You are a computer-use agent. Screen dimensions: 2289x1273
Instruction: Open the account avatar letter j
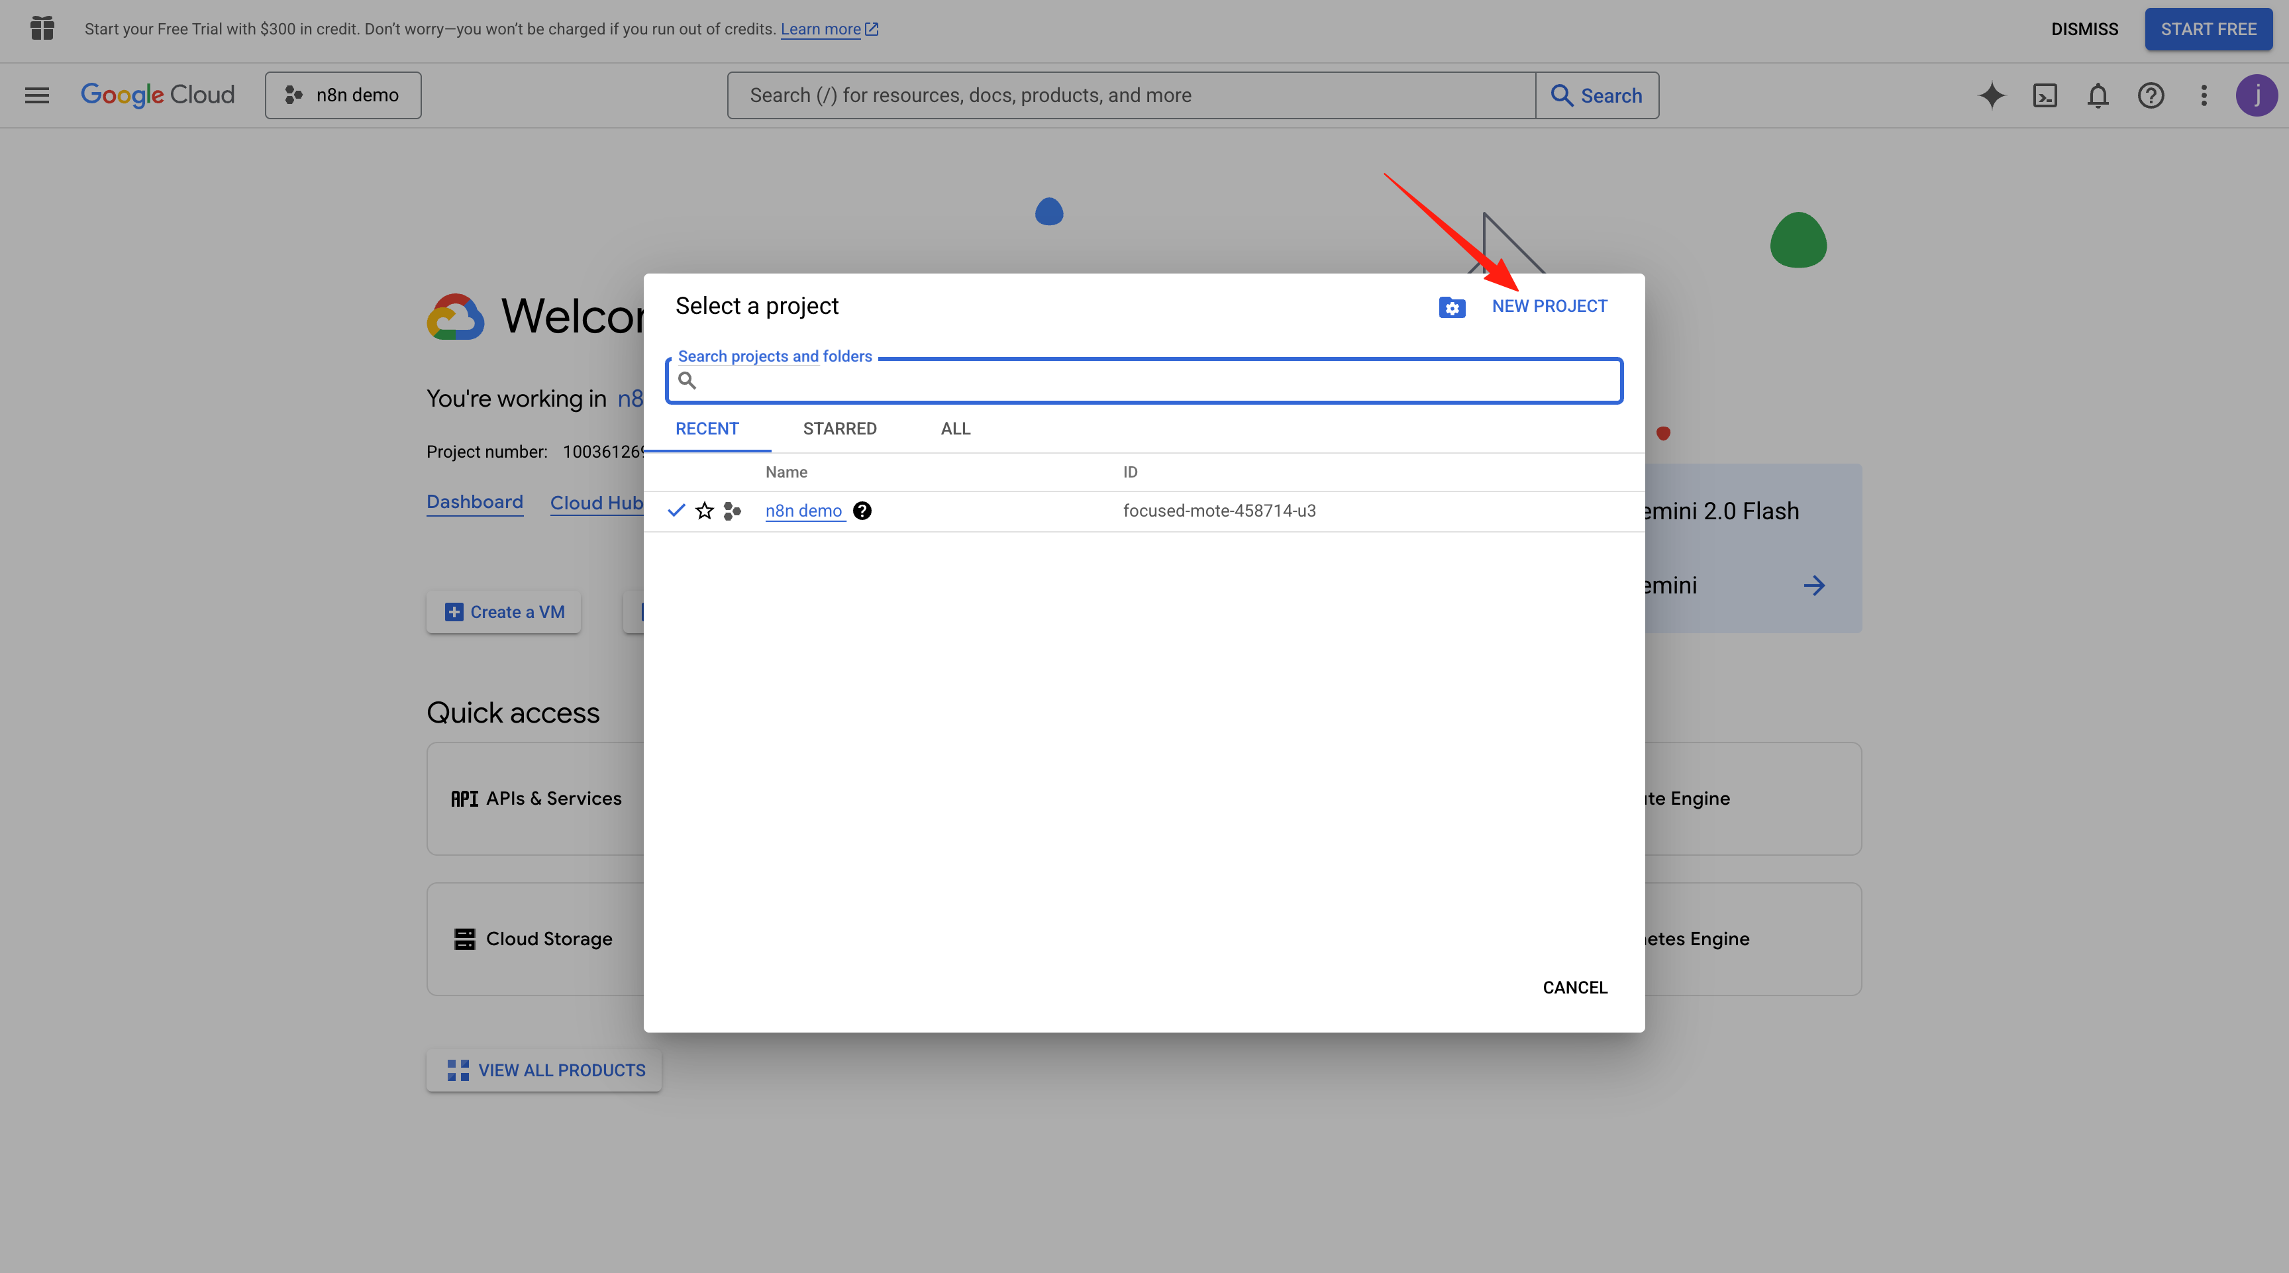(2256, 95)
